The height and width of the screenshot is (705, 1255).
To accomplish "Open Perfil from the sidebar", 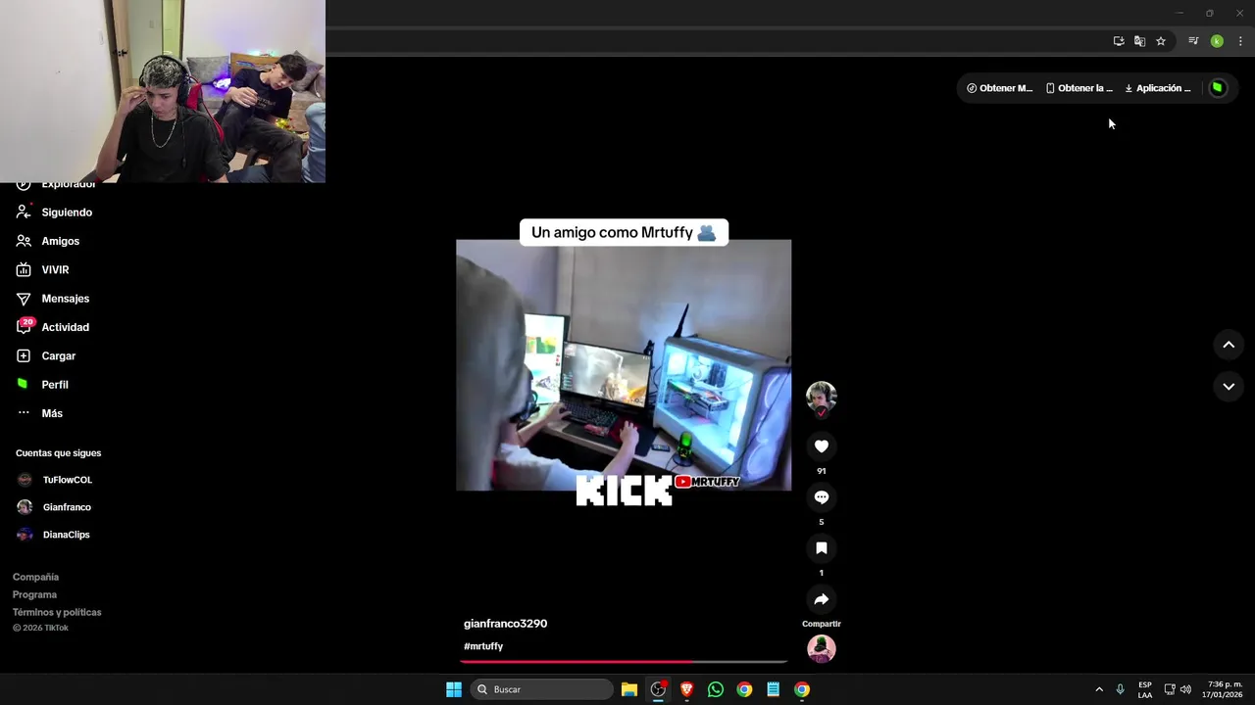I will coord(42,385).
